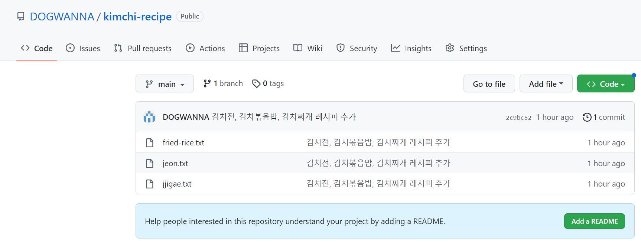Click the Wiki open-book icon
641x250 pixels.
(298, 48)
